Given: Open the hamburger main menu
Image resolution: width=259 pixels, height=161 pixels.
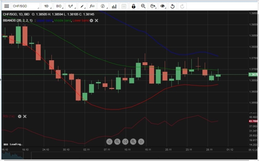Looking at the screenshot, I should (7, 6).
